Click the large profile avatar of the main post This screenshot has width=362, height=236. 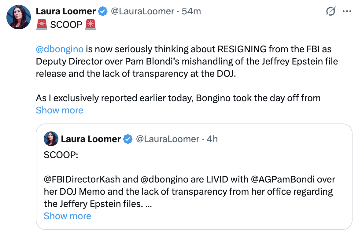[19, 17]
